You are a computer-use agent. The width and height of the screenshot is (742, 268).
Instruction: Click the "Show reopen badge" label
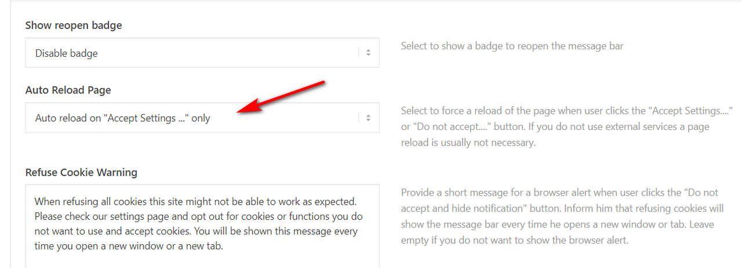point(74,26)
